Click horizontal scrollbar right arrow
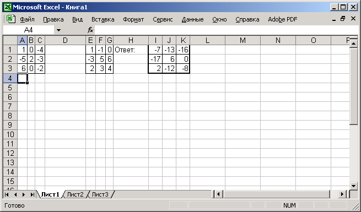Screen dimensions: 361x212 [342, 194]
